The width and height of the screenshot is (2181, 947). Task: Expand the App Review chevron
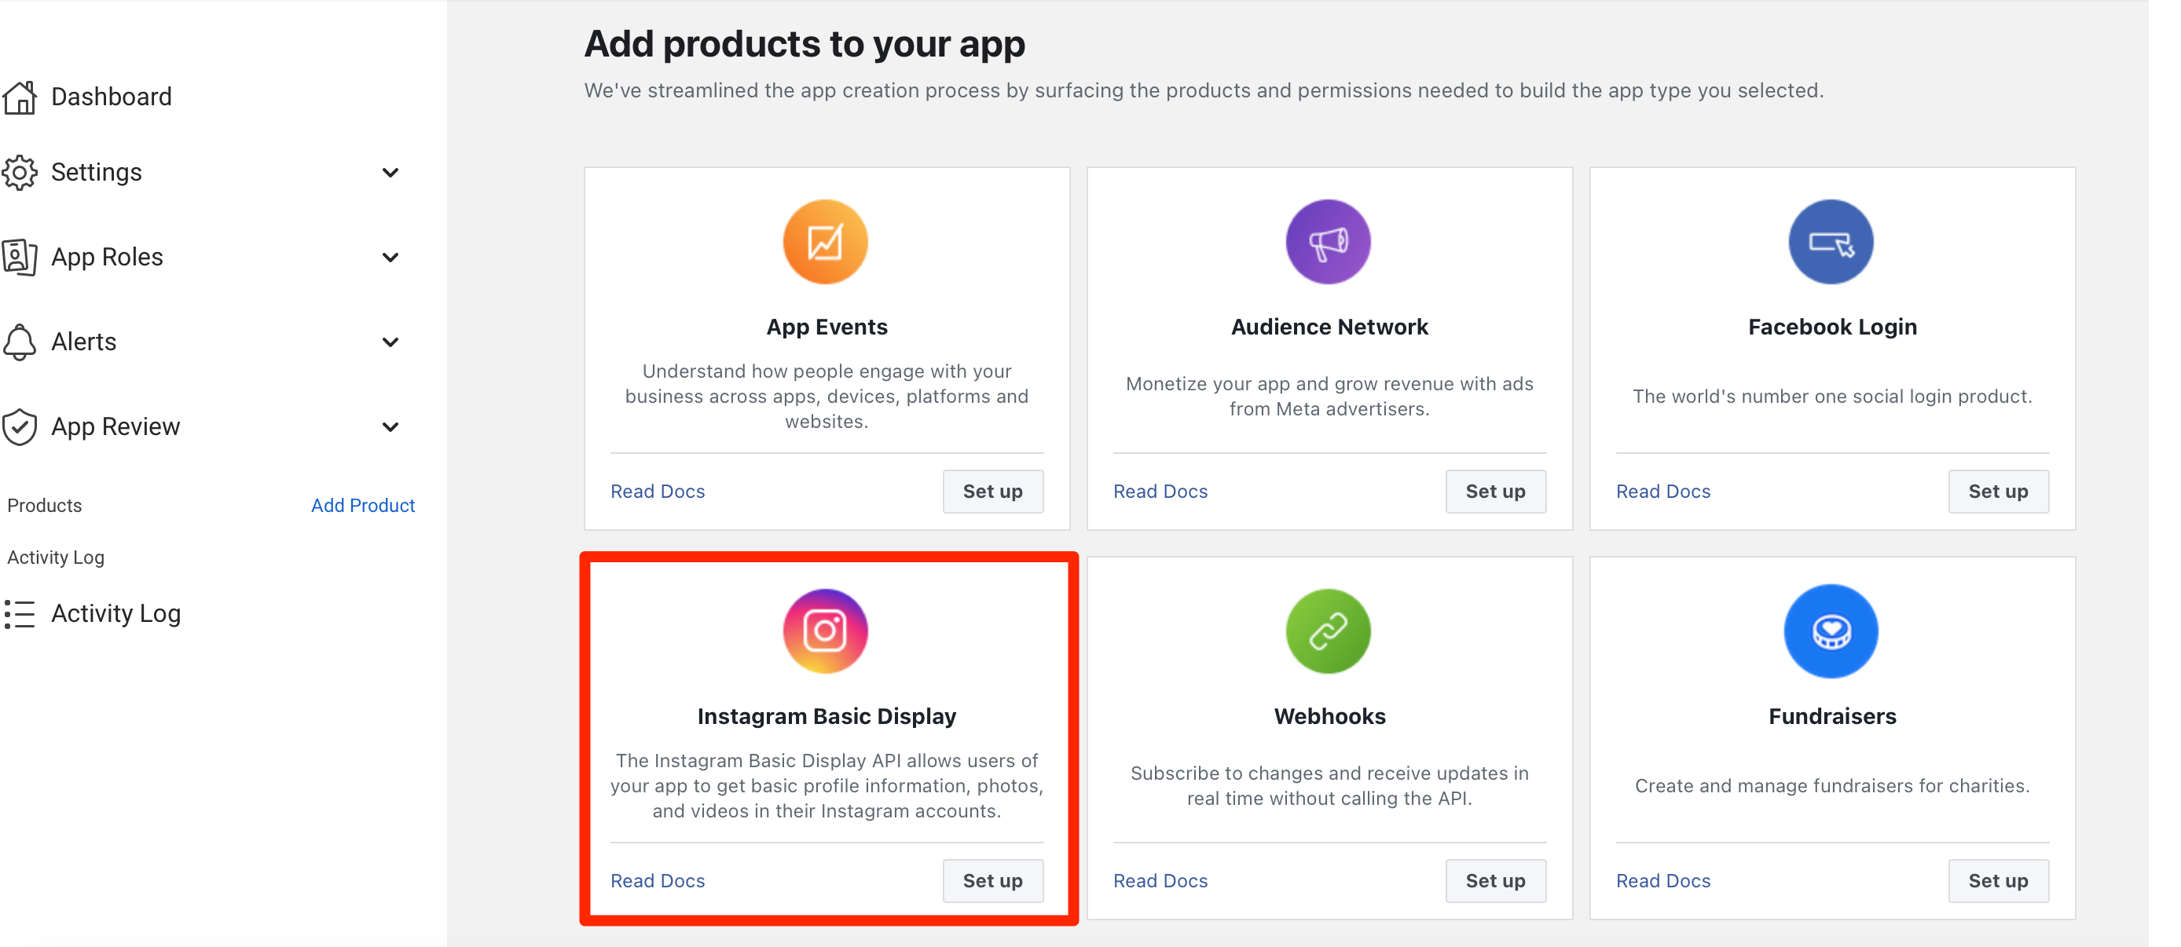390,426
